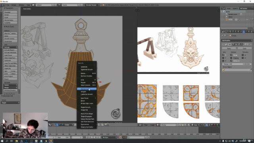Viewport: 254px width, 143px height.
Task: Open the Extrude dropdown
Action: point(10,47)
